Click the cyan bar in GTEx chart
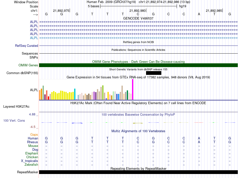Viewport: 238px width, 178px height. (75, 94)
